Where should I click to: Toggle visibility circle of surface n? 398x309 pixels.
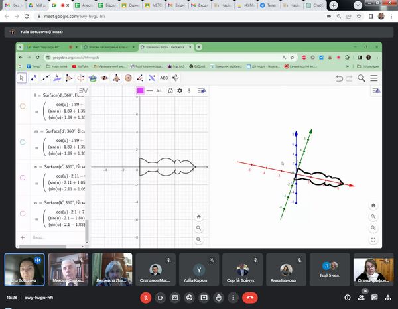coord(23,178)
